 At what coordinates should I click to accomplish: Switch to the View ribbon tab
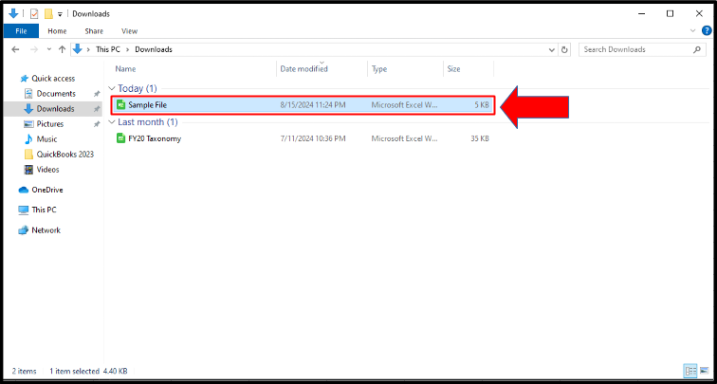pos(129,31)
